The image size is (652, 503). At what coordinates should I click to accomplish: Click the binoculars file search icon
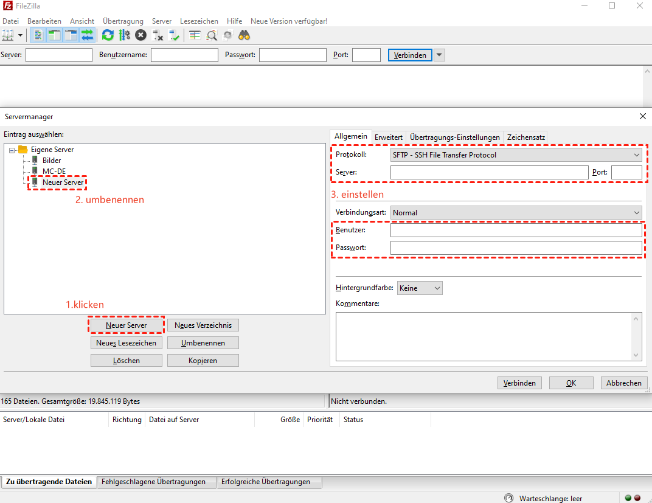244,35
